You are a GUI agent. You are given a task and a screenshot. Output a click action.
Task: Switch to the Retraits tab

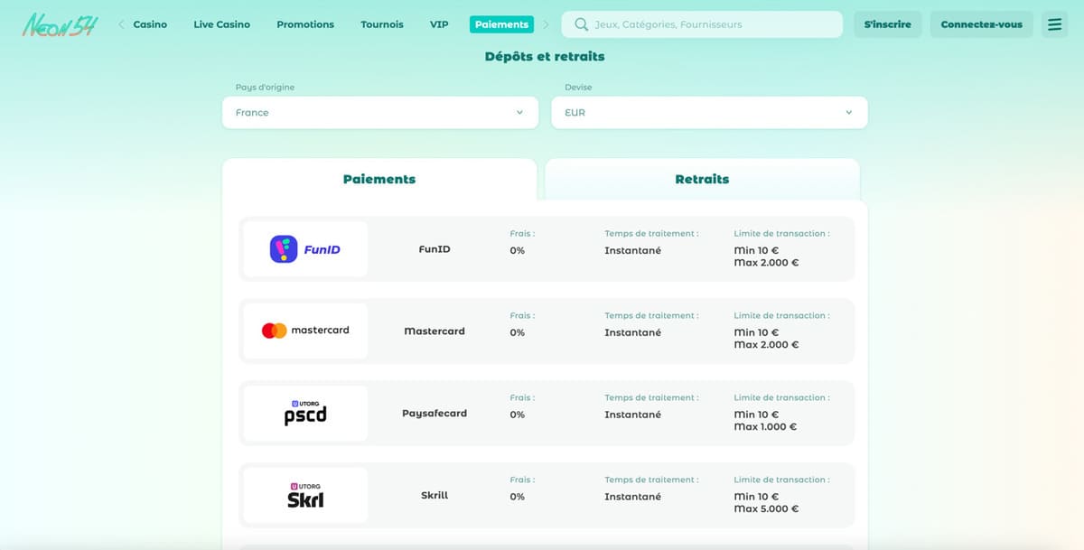(702, 179)
